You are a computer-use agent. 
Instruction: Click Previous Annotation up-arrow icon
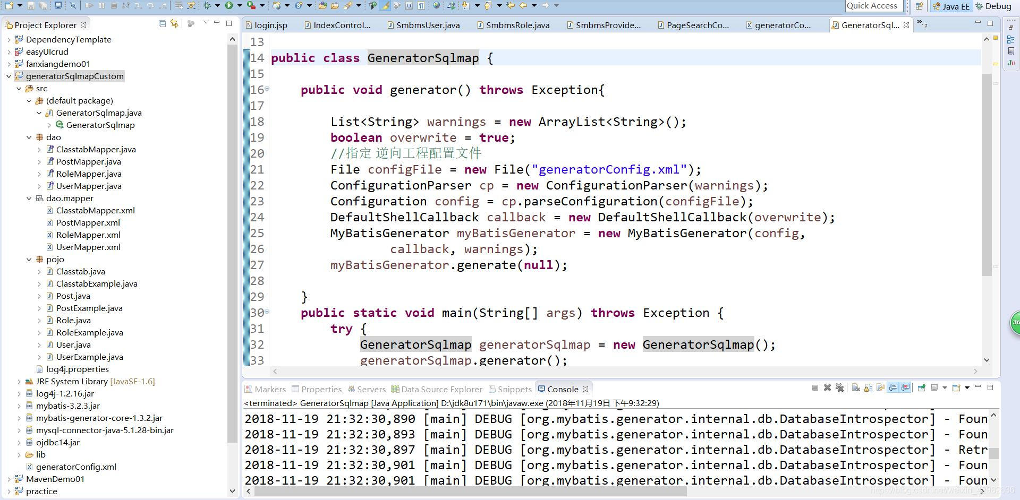click(487, 5)
